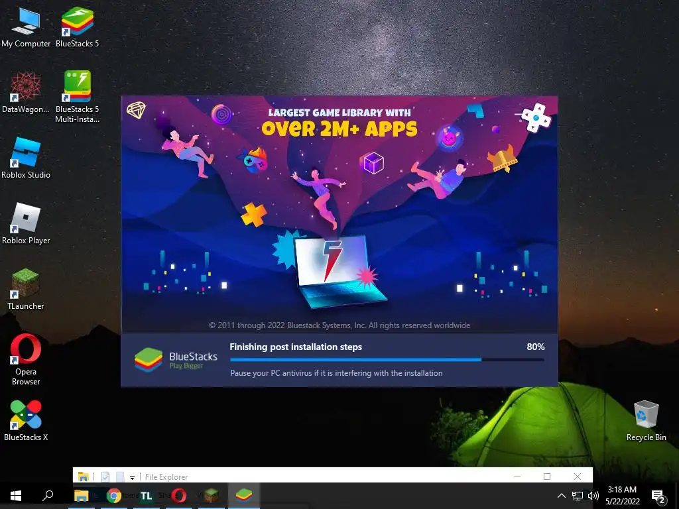The image size is (679, 509).
Task: Open the notification center icon
Action: (658, 496)
